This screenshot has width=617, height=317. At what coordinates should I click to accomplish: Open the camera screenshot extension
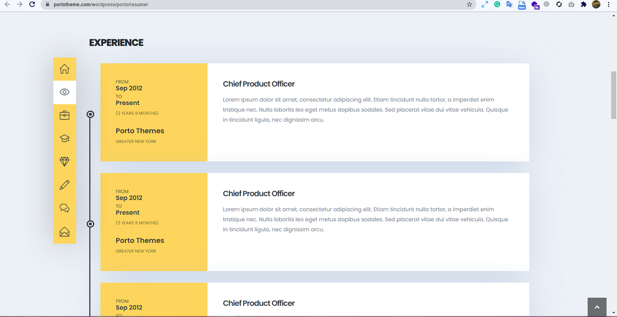[571, 4]
